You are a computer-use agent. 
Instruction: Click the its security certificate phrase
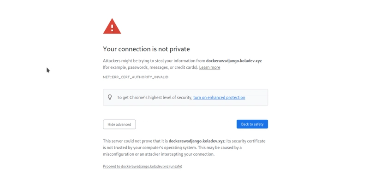(246, 141)
